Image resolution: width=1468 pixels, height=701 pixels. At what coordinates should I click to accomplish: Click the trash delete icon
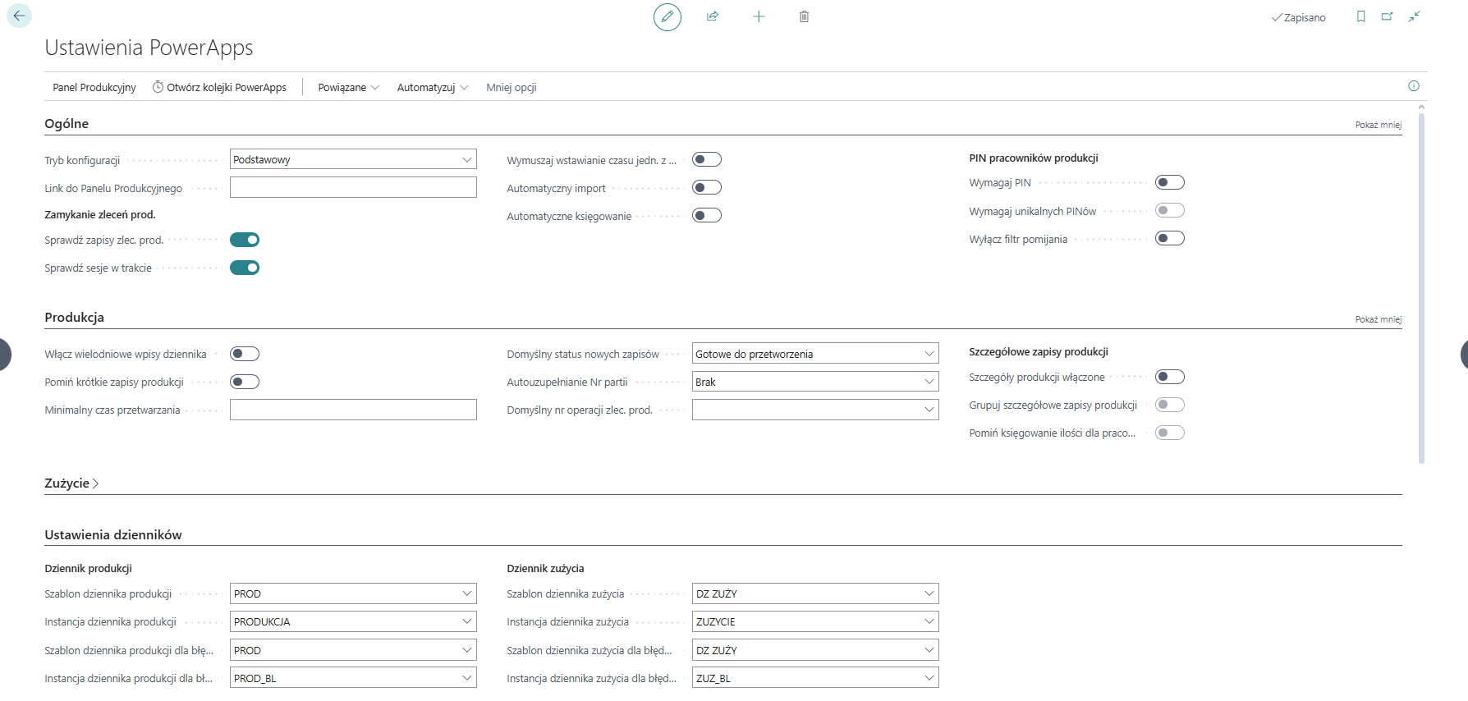point(804,16)
